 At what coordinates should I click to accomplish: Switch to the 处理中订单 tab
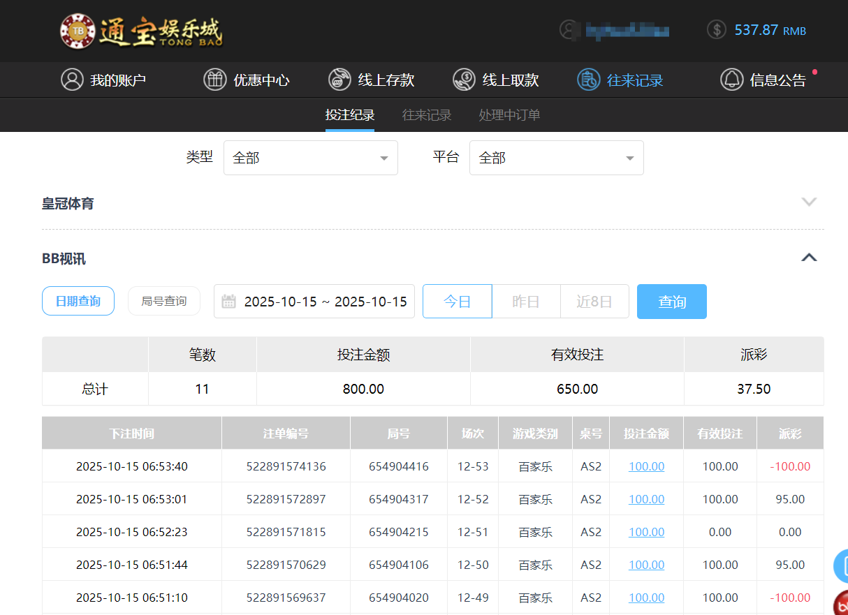click(509, 114)
